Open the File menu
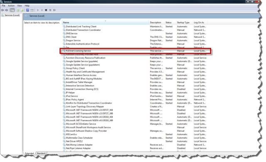 [3, 5]
